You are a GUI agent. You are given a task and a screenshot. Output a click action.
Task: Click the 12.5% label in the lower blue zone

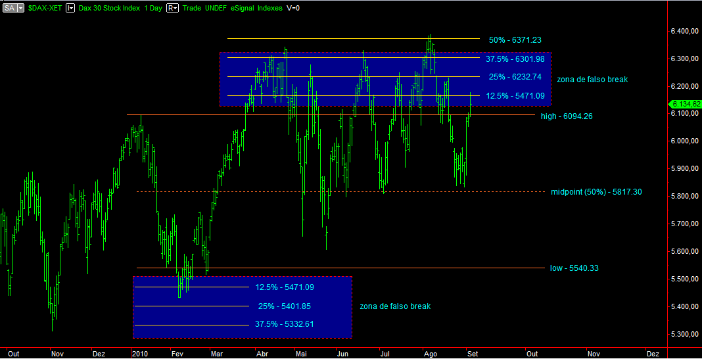click(x=285, y=287)
